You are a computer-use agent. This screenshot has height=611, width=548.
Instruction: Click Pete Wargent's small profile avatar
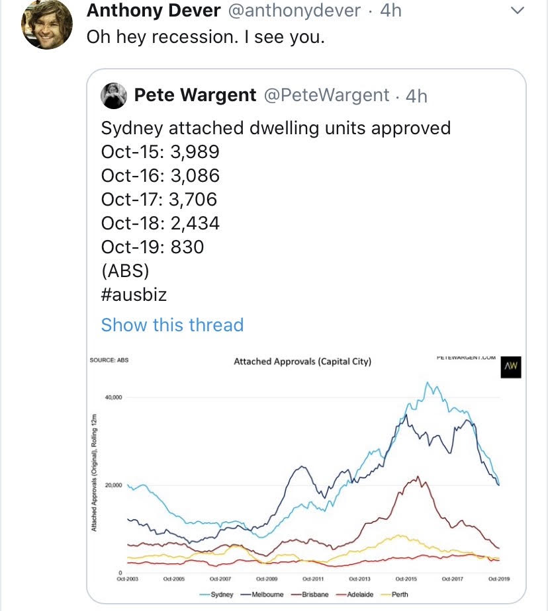114,96
